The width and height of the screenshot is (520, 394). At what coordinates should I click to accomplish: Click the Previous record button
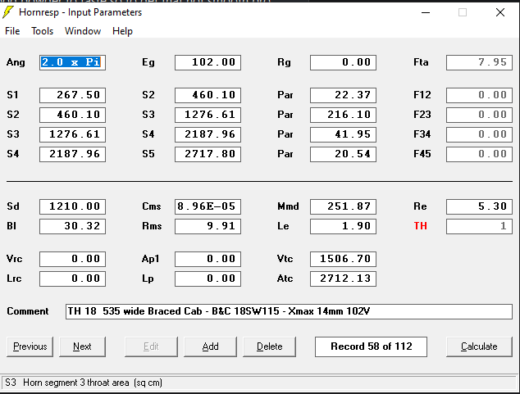click(x=30, y=346)
